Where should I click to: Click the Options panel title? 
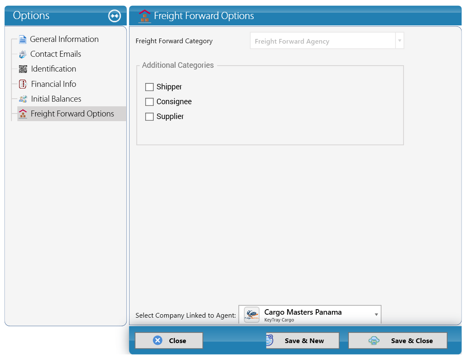click(x=31, y=15)
